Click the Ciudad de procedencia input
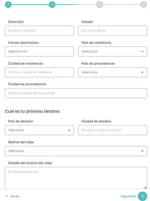The width and height of the screenshot is (150, 201). [x=76, y=93]
